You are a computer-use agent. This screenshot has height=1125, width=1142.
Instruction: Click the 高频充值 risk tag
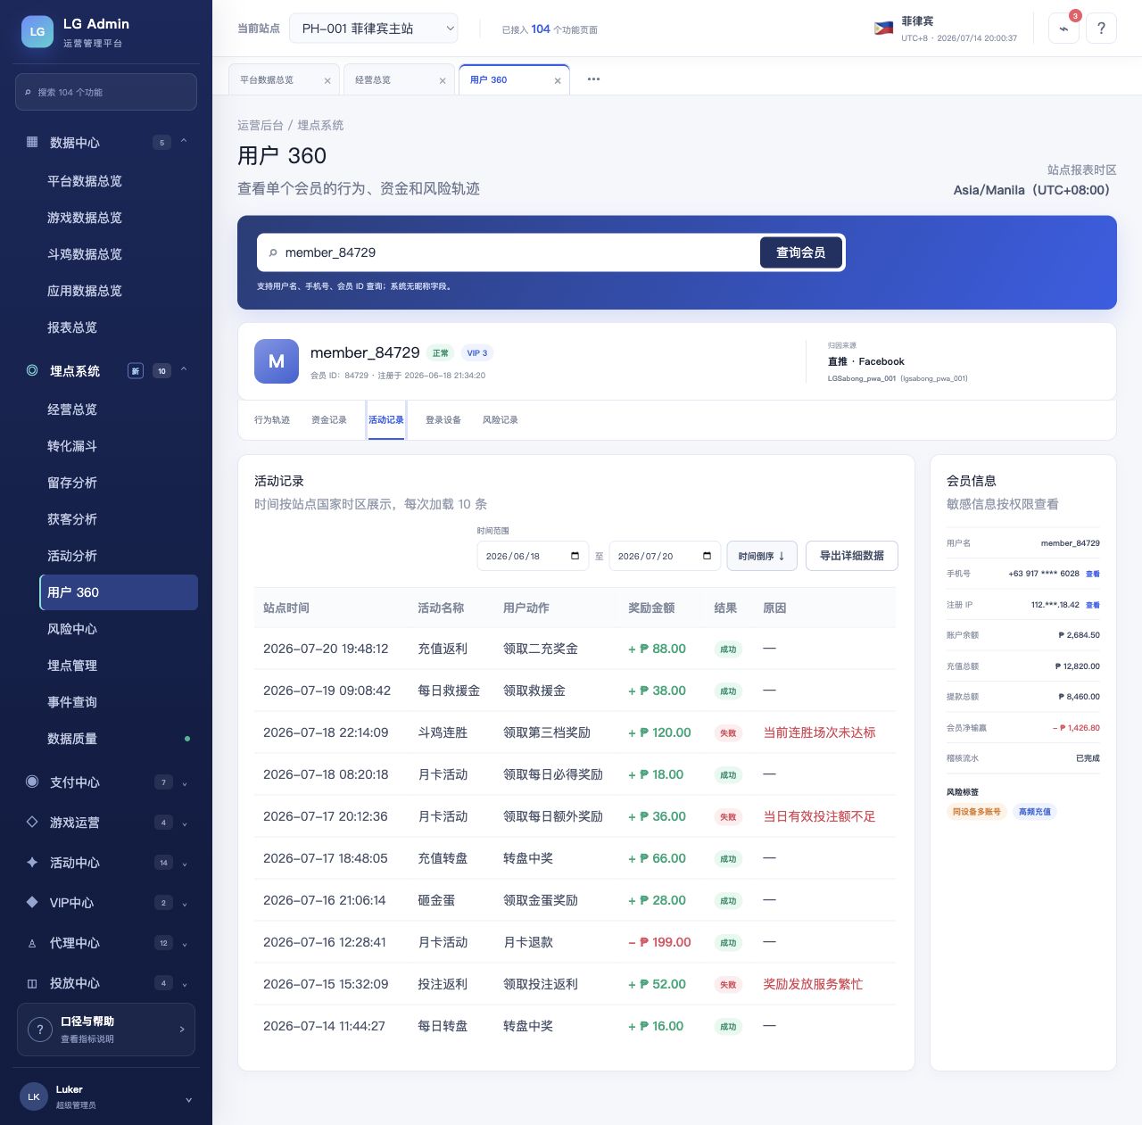1035,812
